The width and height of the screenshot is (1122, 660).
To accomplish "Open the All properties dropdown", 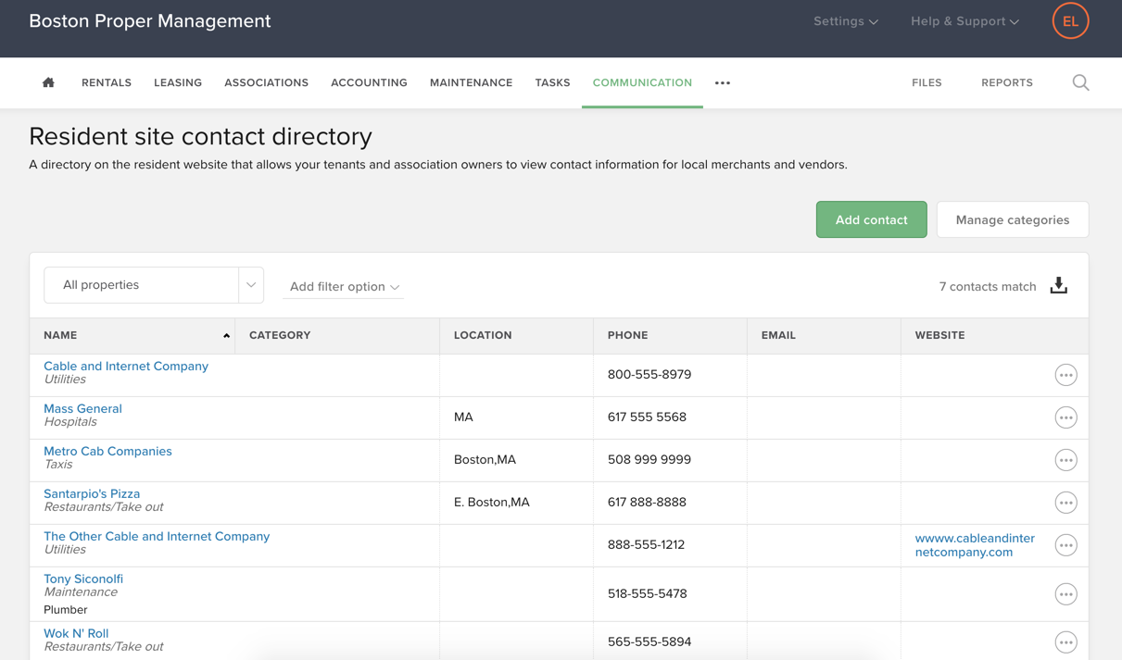I will click(153, 285).
